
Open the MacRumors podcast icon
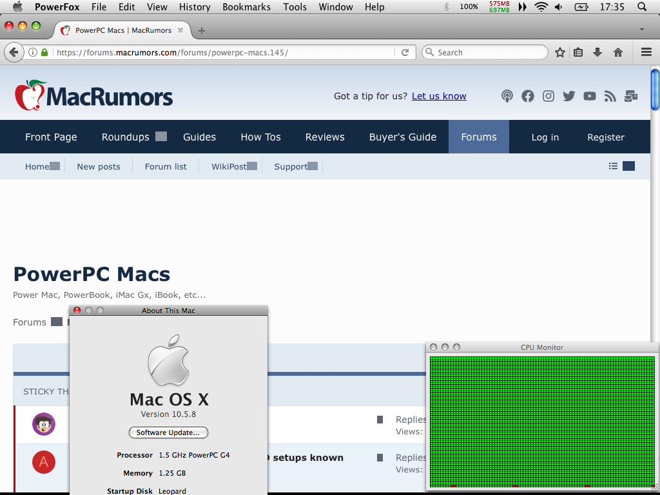click(507, 96)
